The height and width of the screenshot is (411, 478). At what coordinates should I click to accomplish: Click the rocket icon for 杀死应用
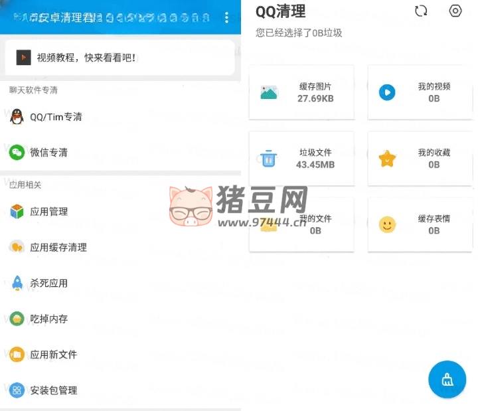tap(17, 284)
